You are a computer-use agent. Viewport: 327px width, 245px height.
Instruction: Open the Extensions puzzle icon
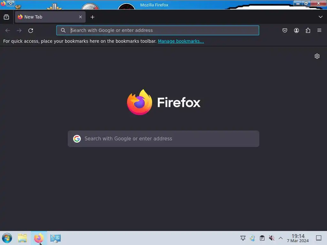click(x=308, y=30)
